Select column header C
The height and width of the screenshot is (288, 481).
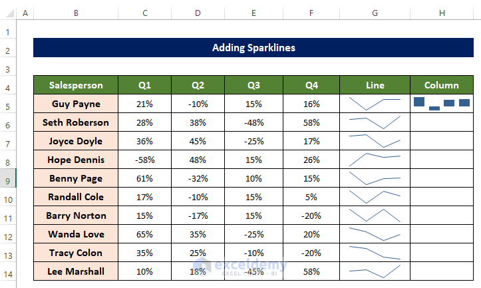[144, 13]
